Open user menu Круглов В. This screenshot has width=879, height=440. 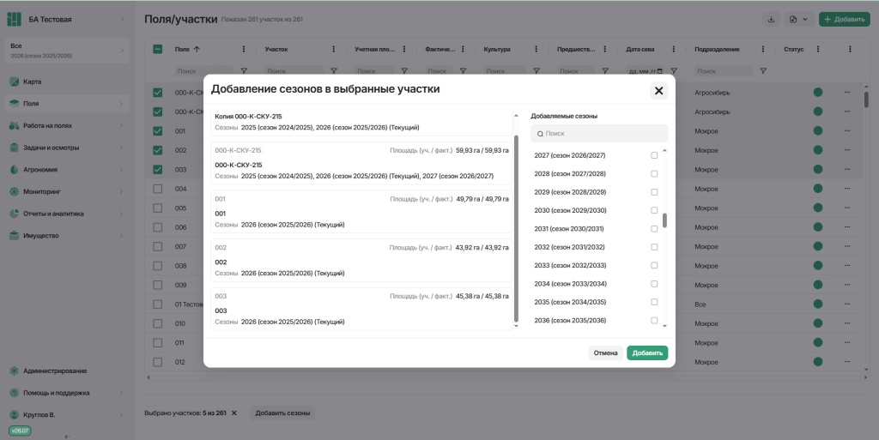click(67, 415)
